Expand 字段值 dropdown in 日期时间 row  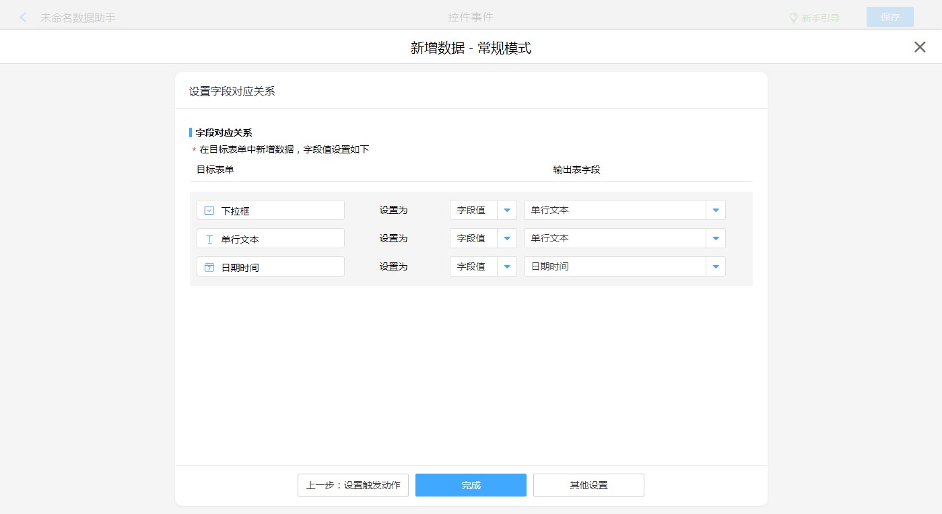tap(507, 266)
